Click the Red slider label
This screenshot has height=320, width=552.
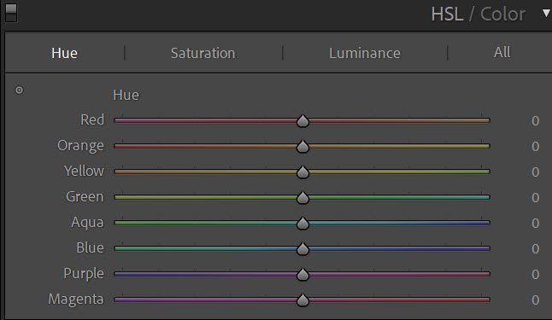(92, 120)
